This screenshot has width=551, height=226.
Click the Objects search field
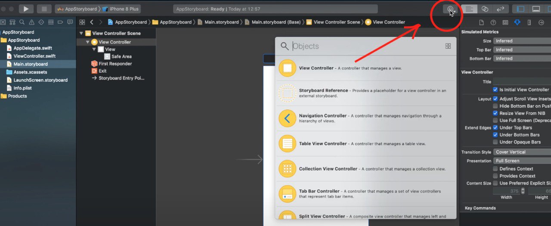point(366,46)
